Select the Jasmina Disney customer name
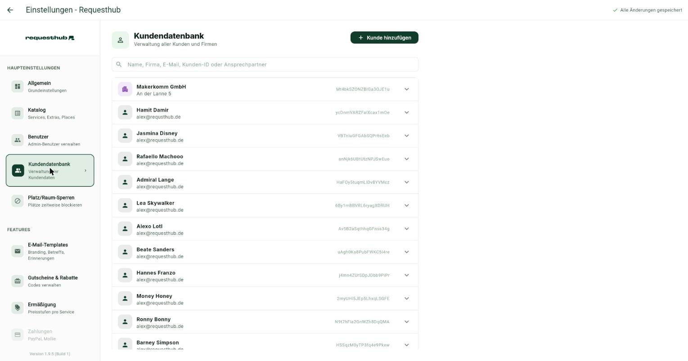 click(157, 133)
